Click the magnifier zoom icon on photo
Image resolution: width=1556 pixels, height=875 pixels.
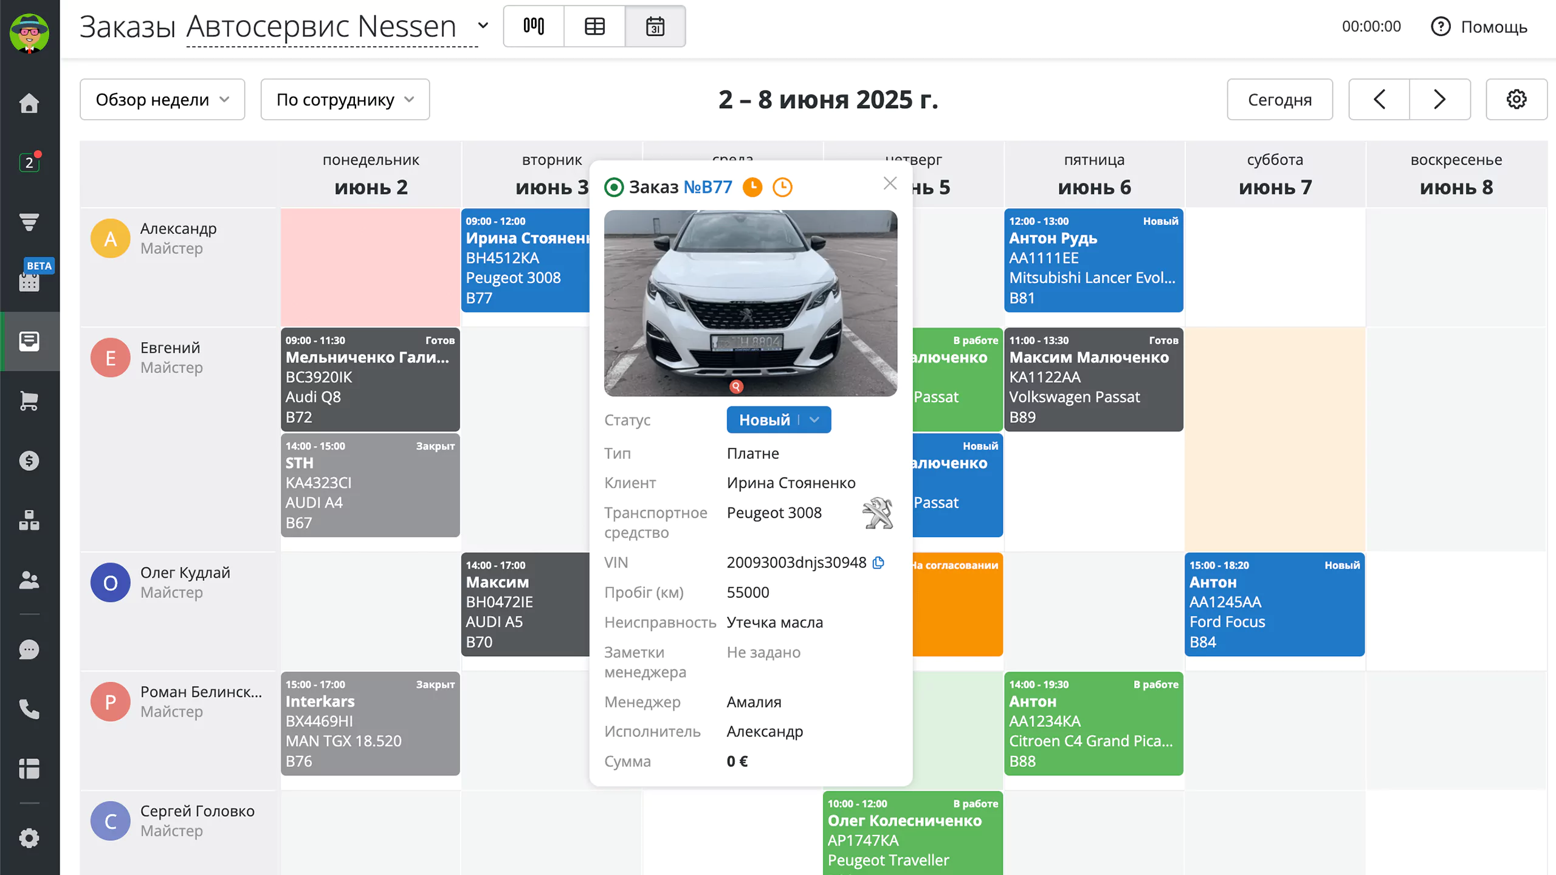[736, 386]
